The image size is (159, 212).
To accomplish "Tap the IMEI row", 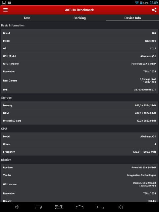I will pos(79,89).
